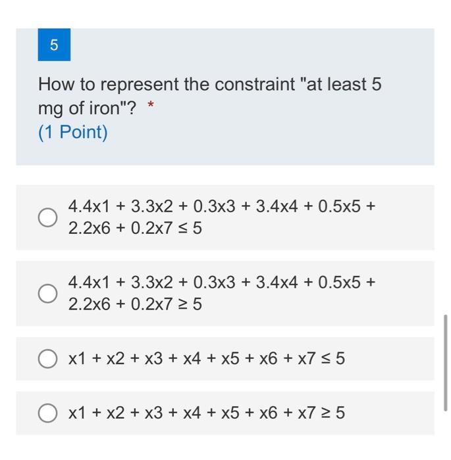This screenshot has width=451, height=460.
Task: Click the first line of the ≥ weighted iron option
Action: click(x=222, y=282)
